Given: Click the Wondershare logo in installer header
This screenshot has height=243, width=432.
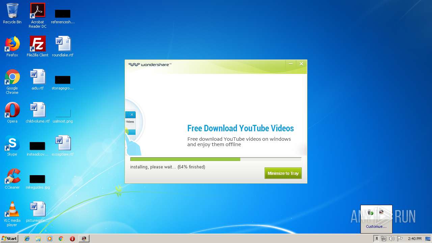Looking at the screenshot, I should [x=150, y=64].
